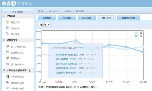Click the 5/25 data point on the 本週 line

click(109, 45)
